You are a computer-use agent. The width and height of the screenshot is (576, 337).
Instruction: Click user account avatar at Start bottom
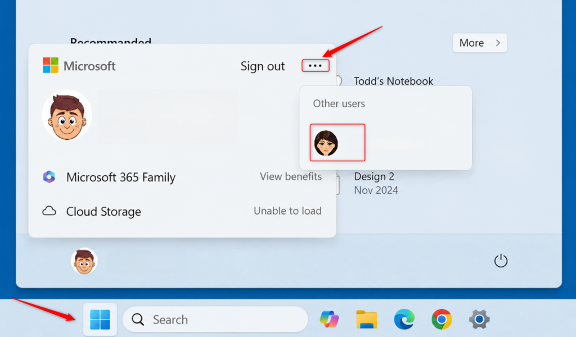(84, 261)
